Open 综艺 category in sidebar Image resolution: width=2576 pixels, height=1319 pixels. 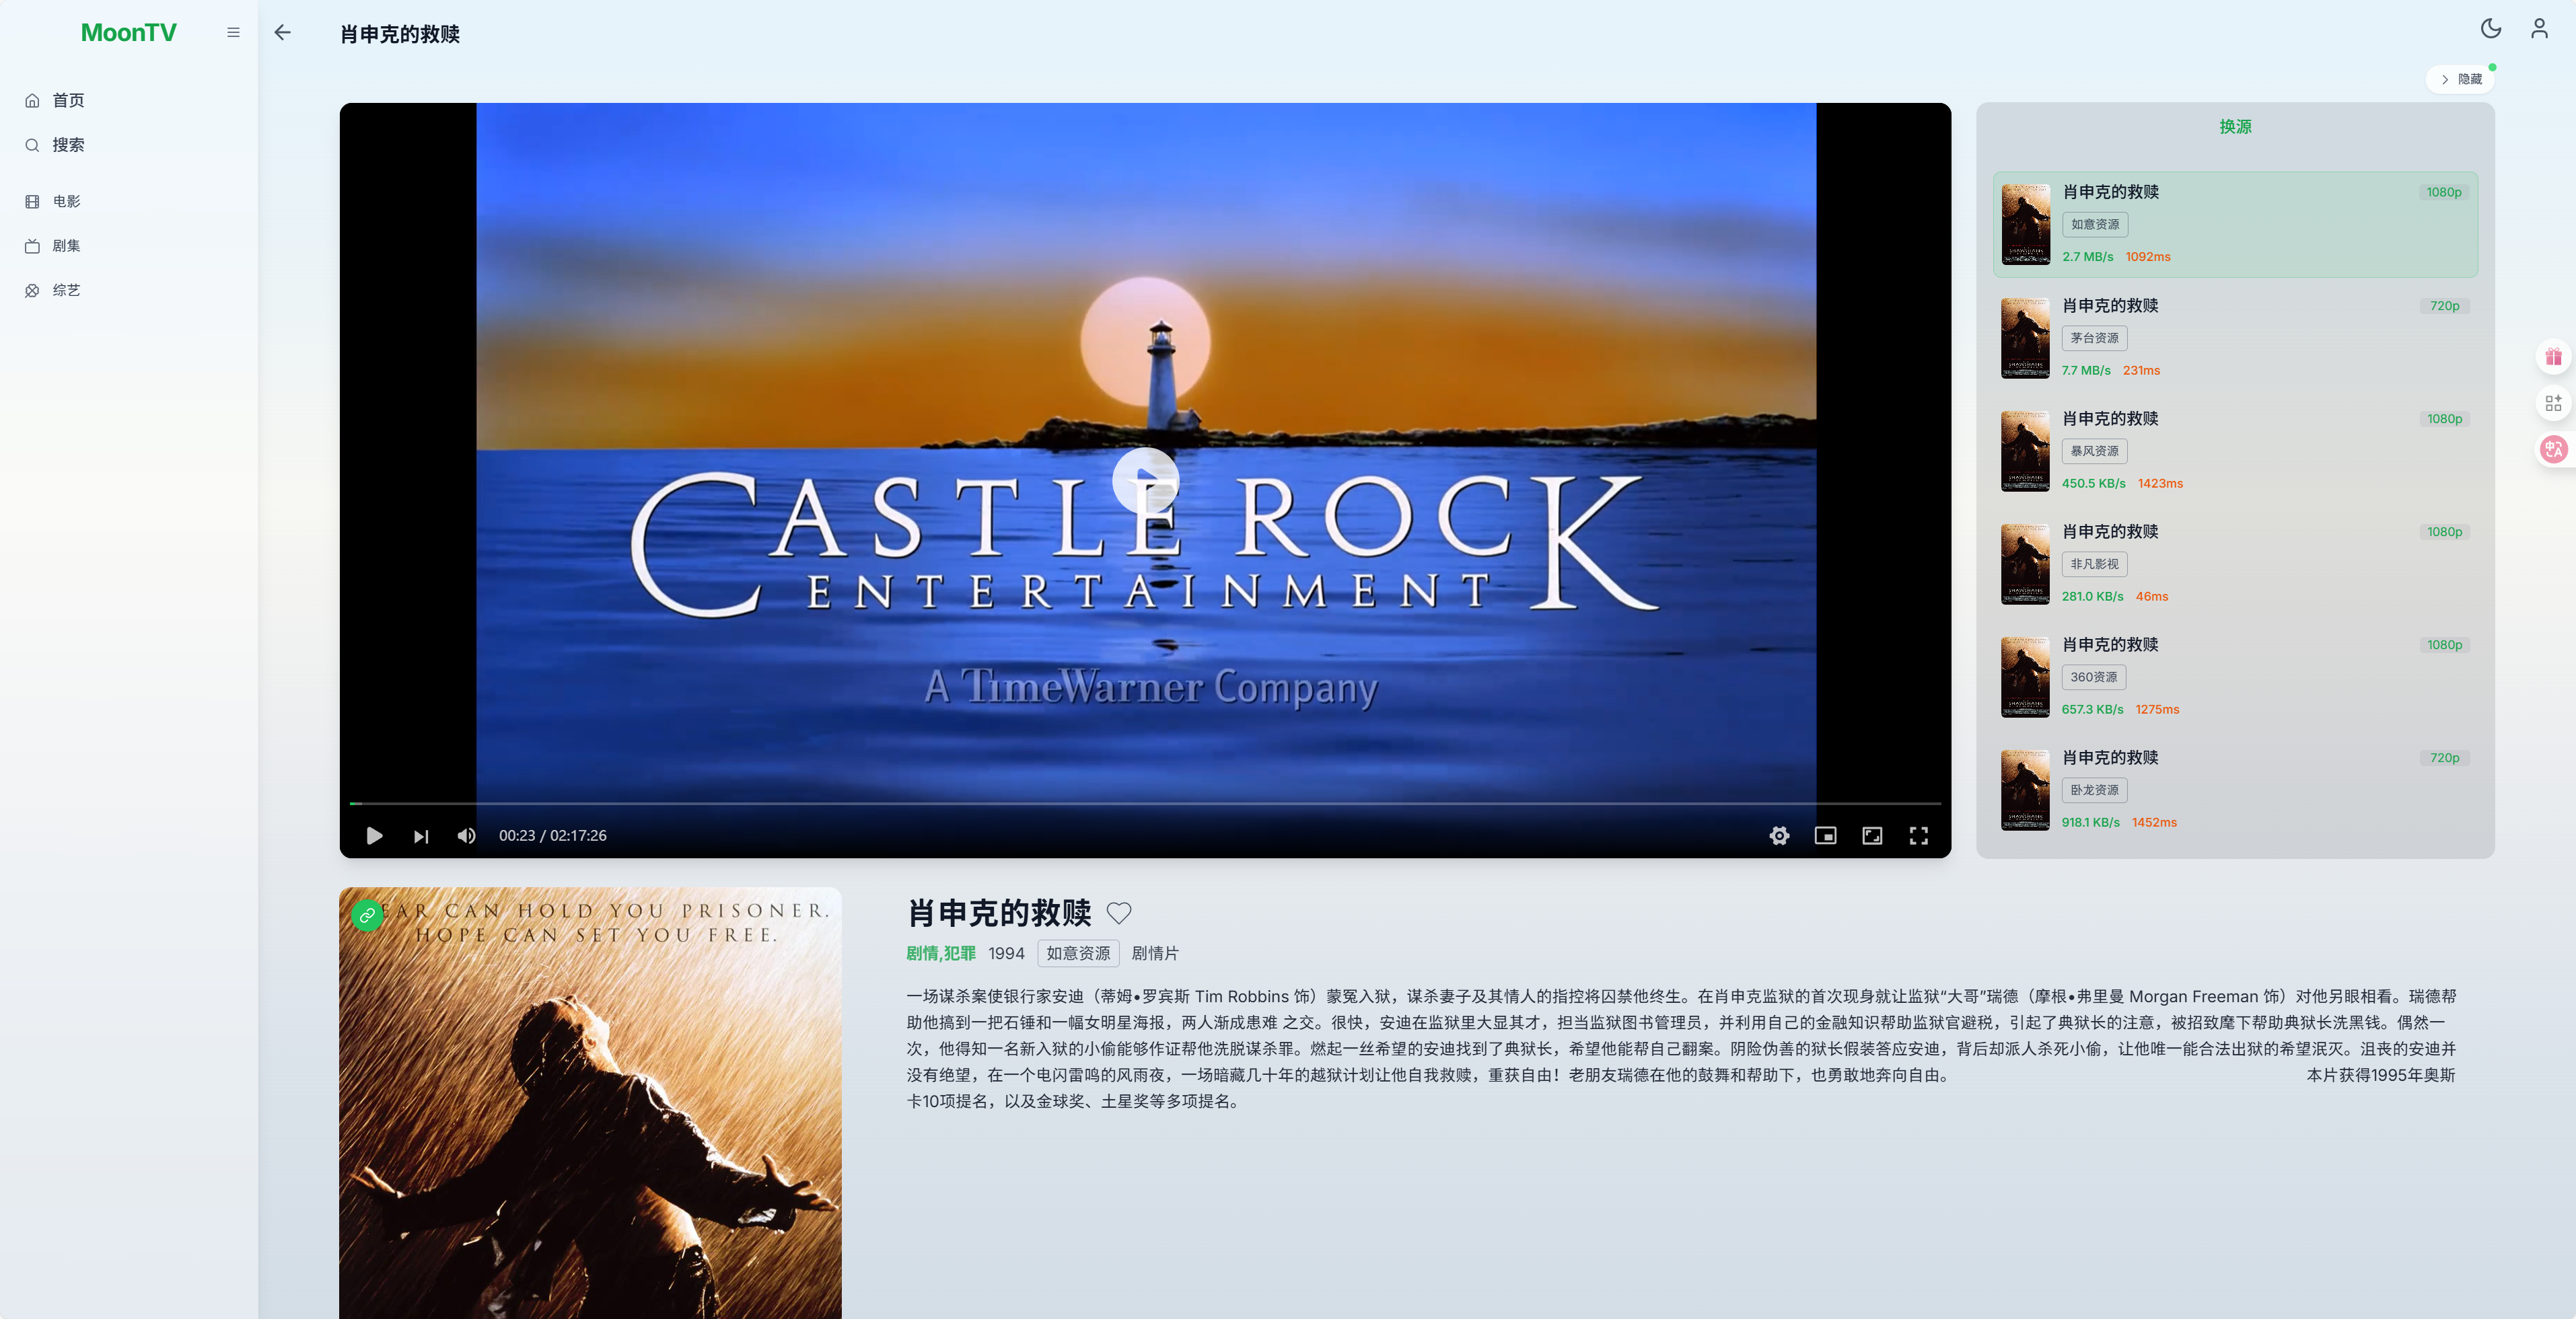tap(128, 291)
